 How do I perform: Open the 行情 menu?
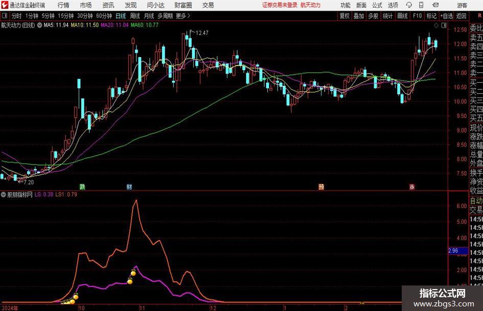tap(63, 5)
